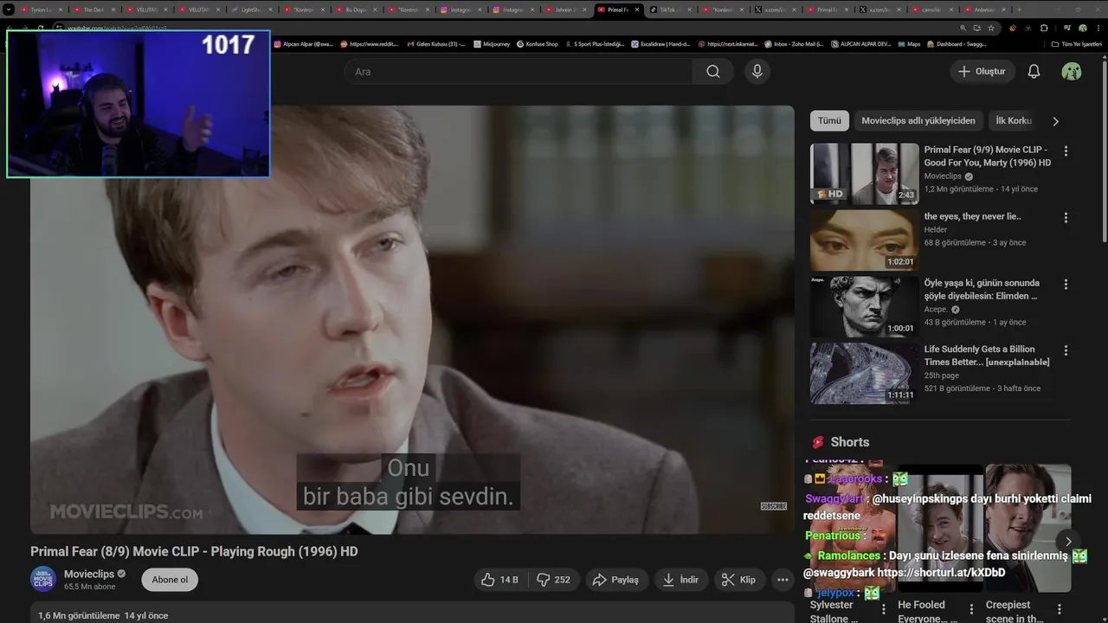Image resolution: width=1108 pixels, height=623 pixels.
Task: Like the video with 14 B thumbs up
Action: [x=500, y=580]
